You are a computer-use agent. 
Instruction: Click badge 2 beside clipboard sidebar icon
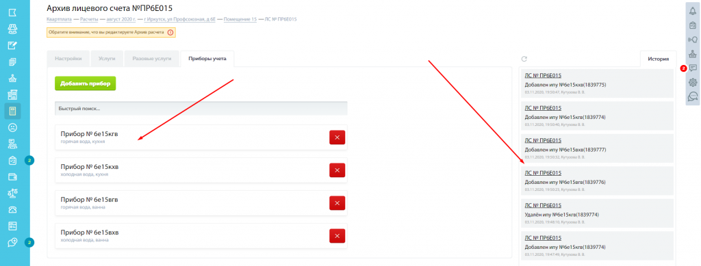(29, 160)
